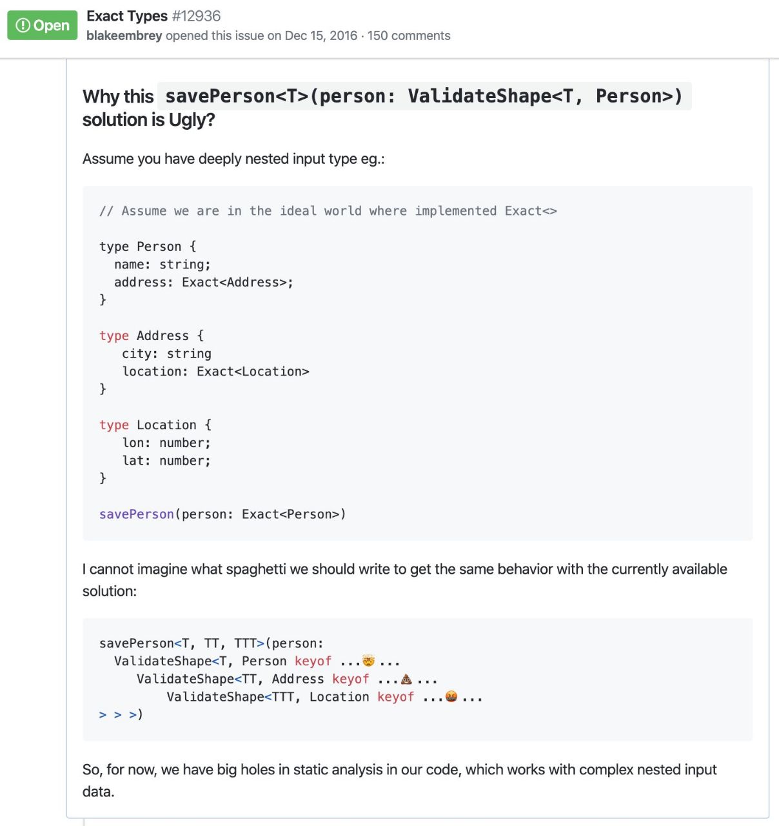The height and width of the screenshot is (826, 779).
Task: Click the exclamation icon inside Open badge
Action: 23,25
